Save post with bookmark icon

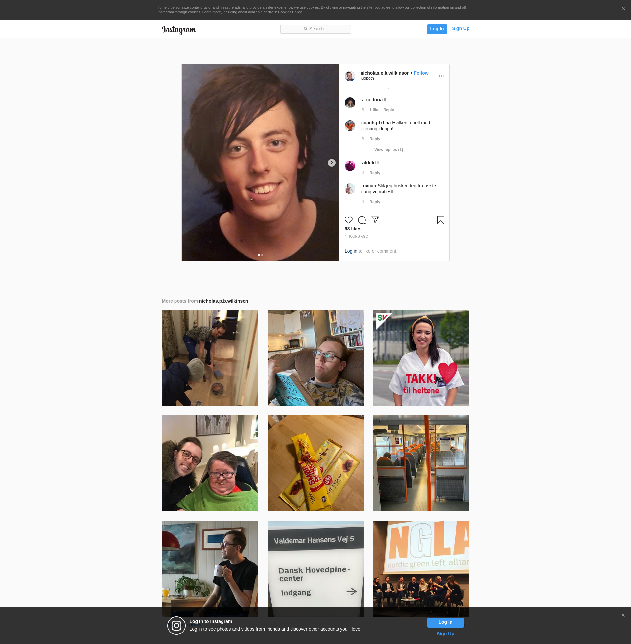(440, 220)
